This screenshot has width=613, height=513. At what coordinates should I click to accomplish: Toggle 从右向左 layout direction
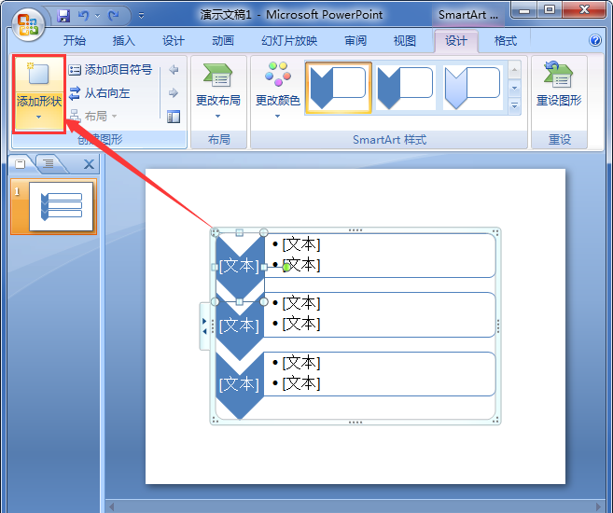(99, 93)
